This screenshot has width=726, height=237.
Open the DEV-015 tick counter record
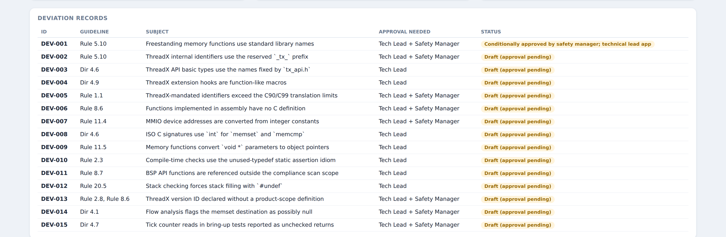(x=363, y=225)
